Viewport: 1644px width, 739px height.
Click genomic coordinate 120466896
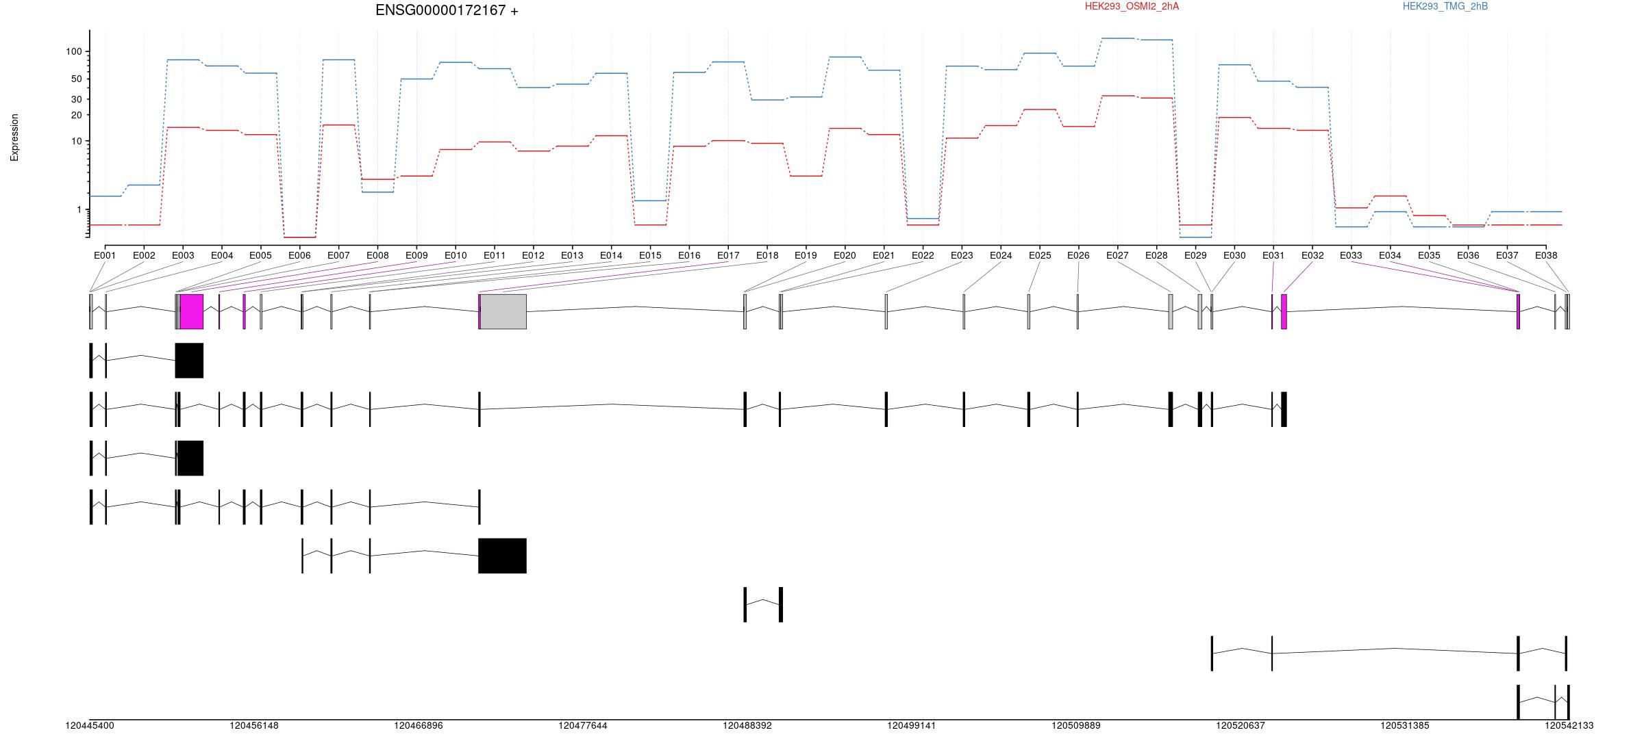pos(419,726)
